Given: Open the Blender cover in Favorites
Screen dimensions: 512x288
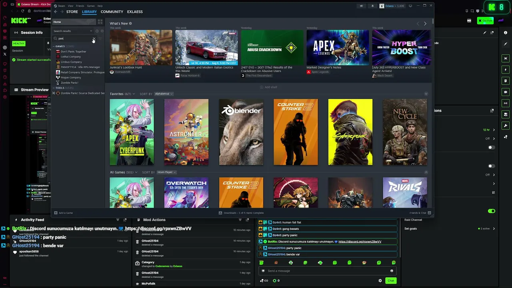Looking at the screenshot, I should [x=241, y=132].
